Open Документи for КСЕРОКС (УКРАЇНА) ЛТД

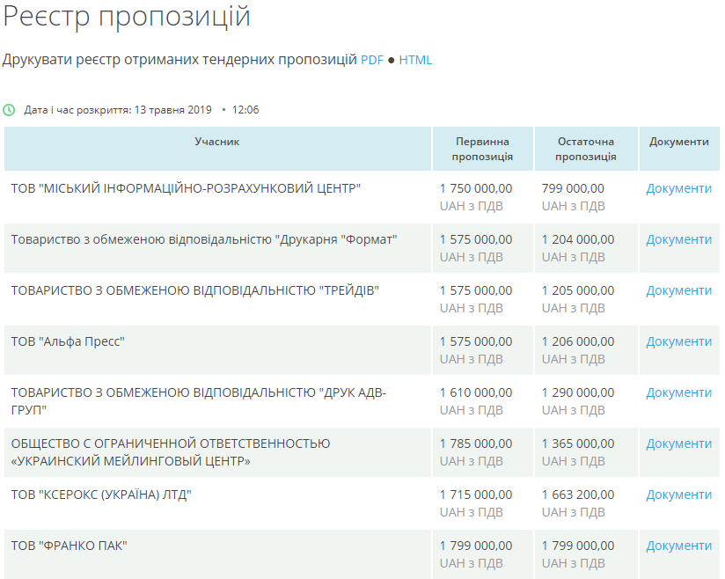[x=678, y=495]
